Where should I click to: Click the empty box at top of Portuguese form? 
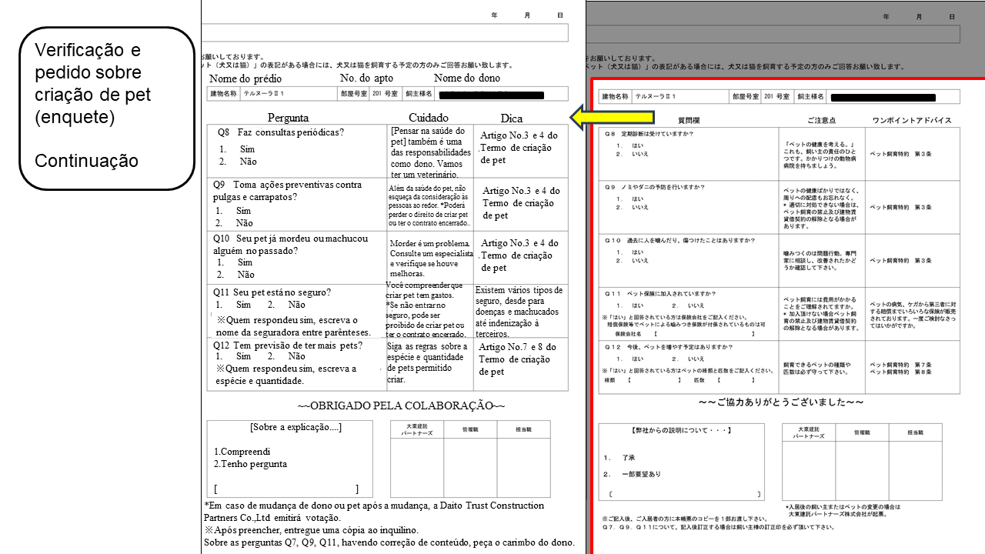tap(385, 32)
